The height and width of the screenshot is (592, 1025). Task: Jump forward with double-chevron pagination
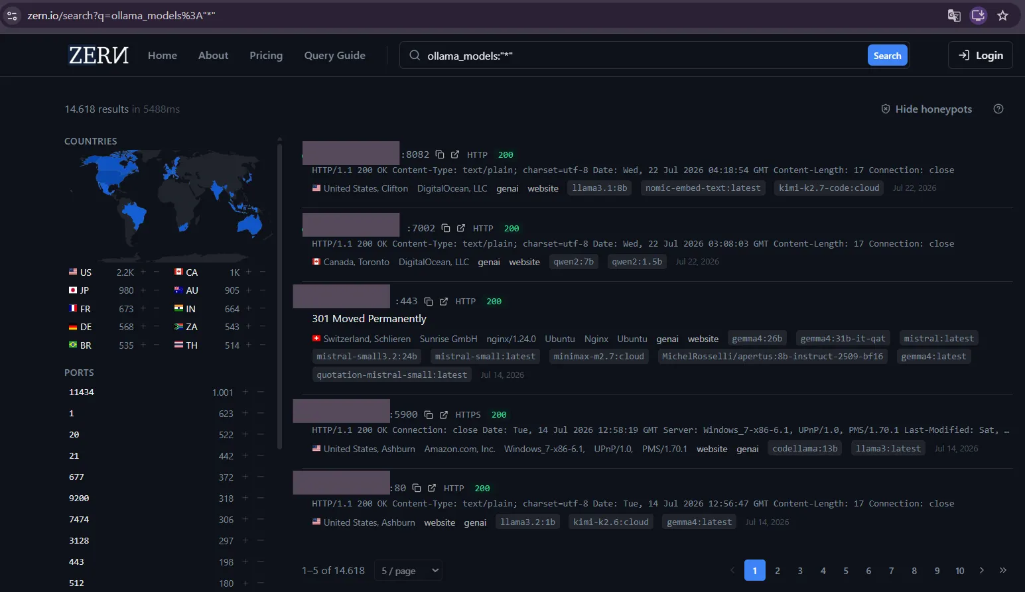(1003, 570)
